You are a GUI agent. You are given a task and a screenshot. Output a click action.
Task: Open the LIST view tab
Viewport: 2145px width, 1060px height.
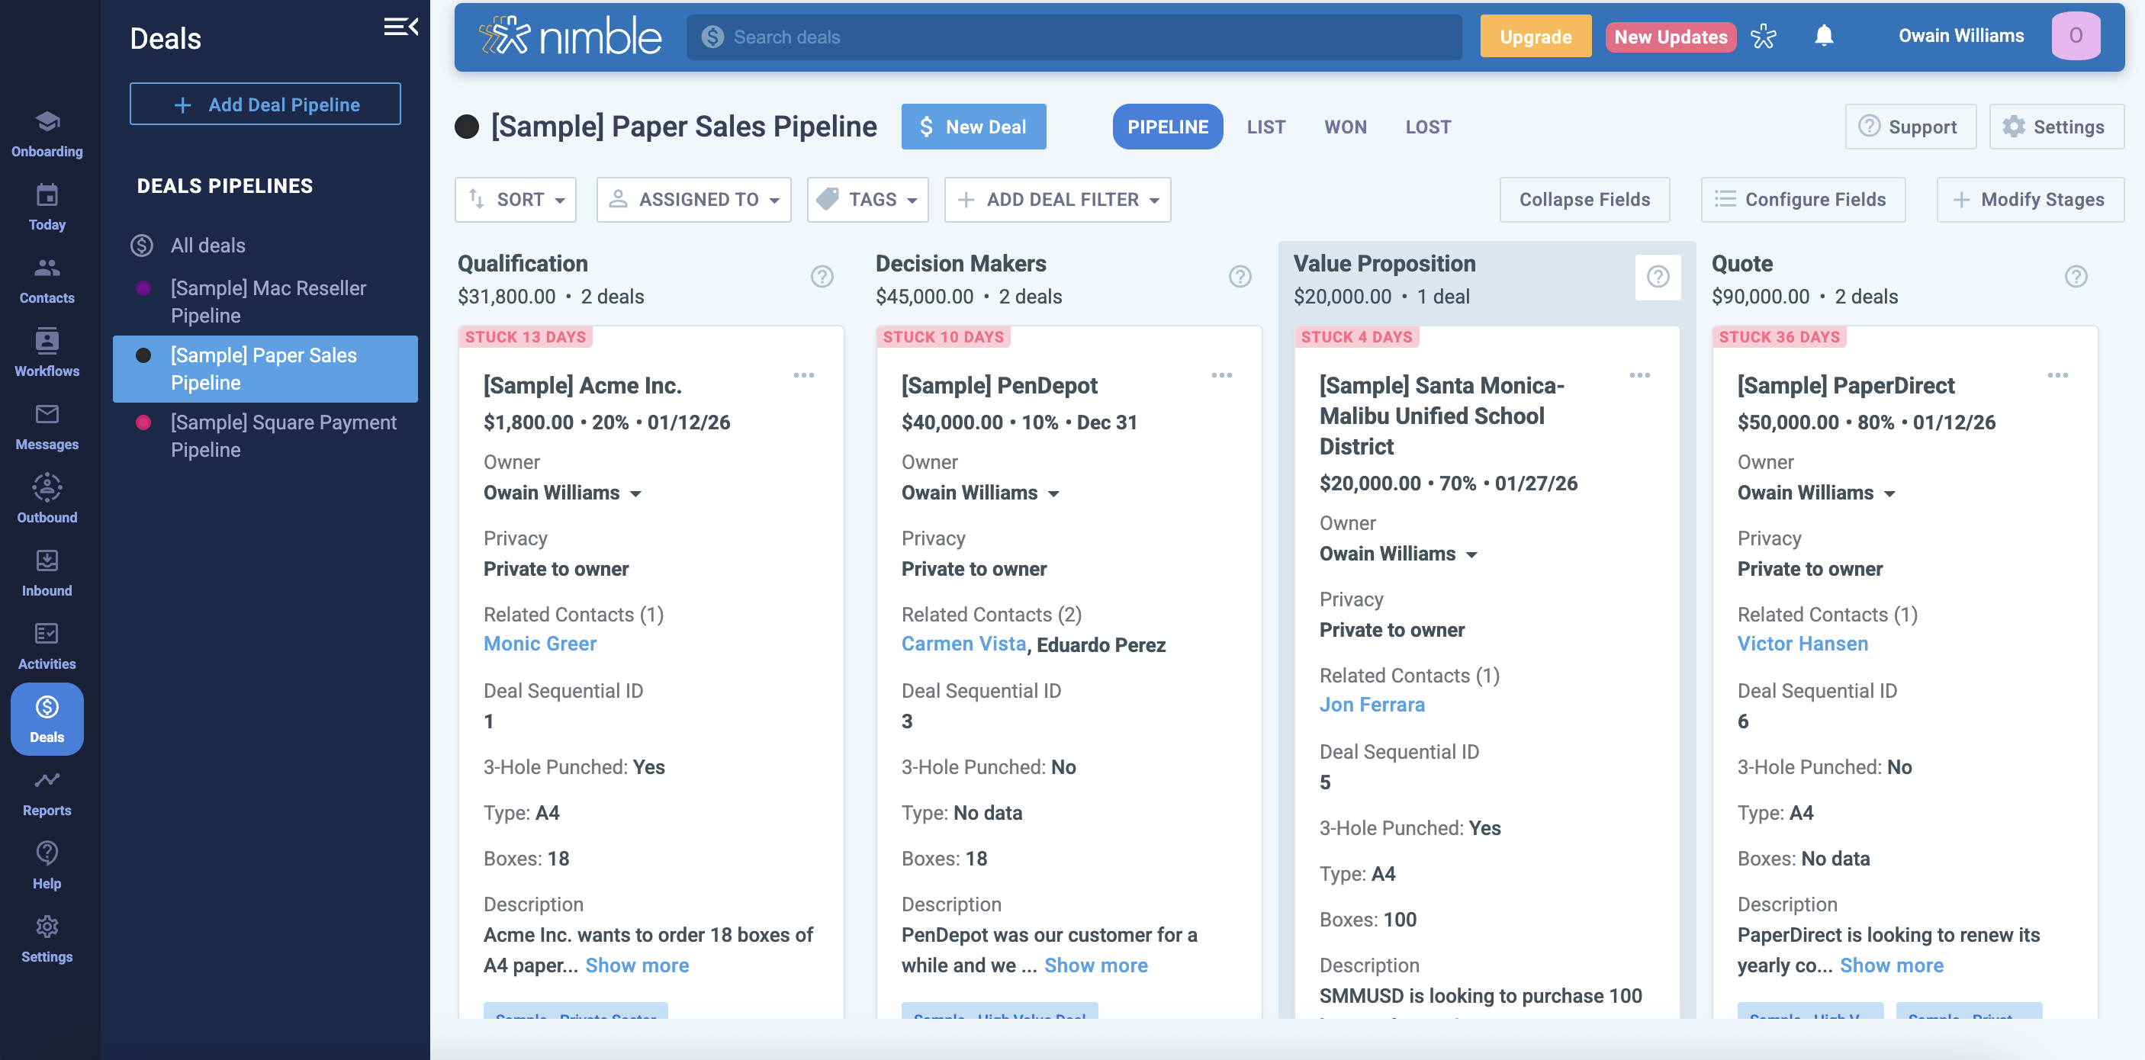tap(1266, 127)
